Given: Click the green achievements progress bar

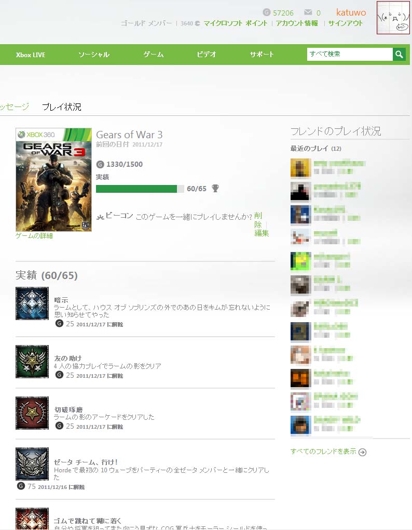Looking at the screenshot, I should [x=140, y=189].
